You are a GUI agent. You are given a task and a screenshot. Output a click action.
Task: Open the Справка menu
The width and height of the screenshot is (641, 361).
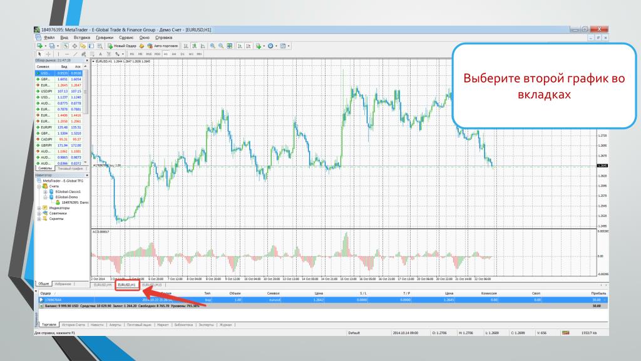pos(163,38)
